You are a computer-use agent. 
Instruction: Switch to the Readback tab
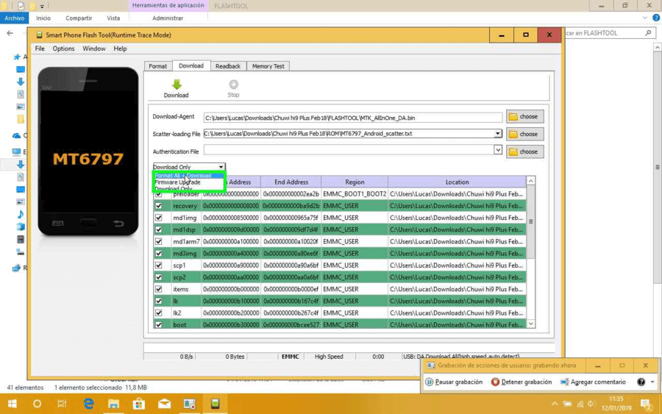pyautogui.click(x=228, y=66)
